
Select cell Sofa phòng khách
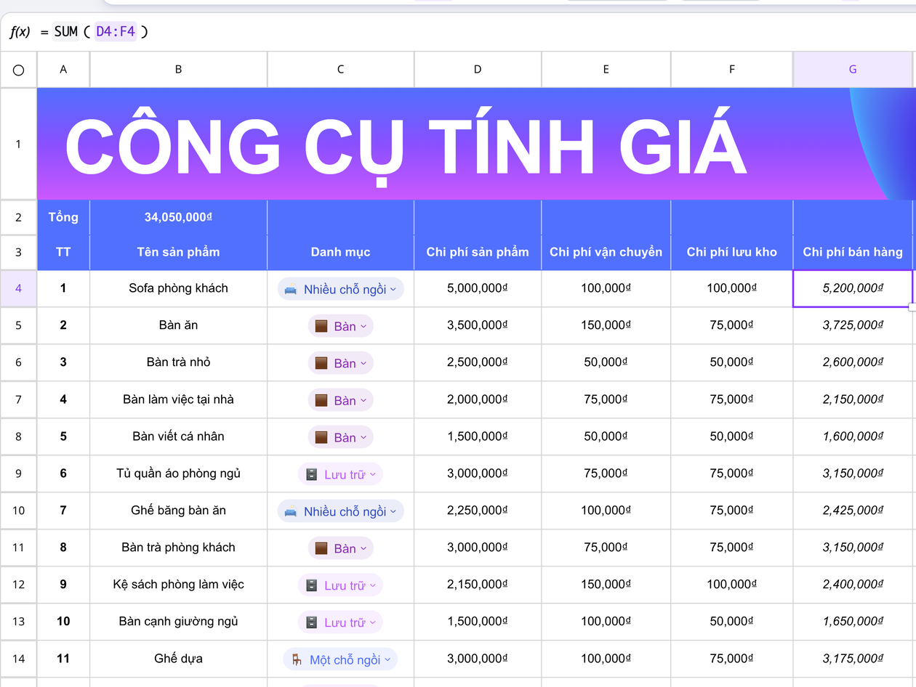179,288
